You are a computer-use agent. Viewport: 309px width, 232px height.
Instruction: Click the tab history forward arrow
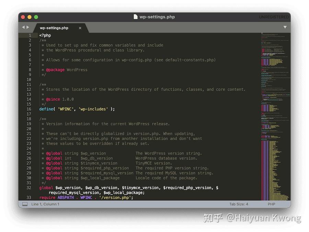click(28, 27)
